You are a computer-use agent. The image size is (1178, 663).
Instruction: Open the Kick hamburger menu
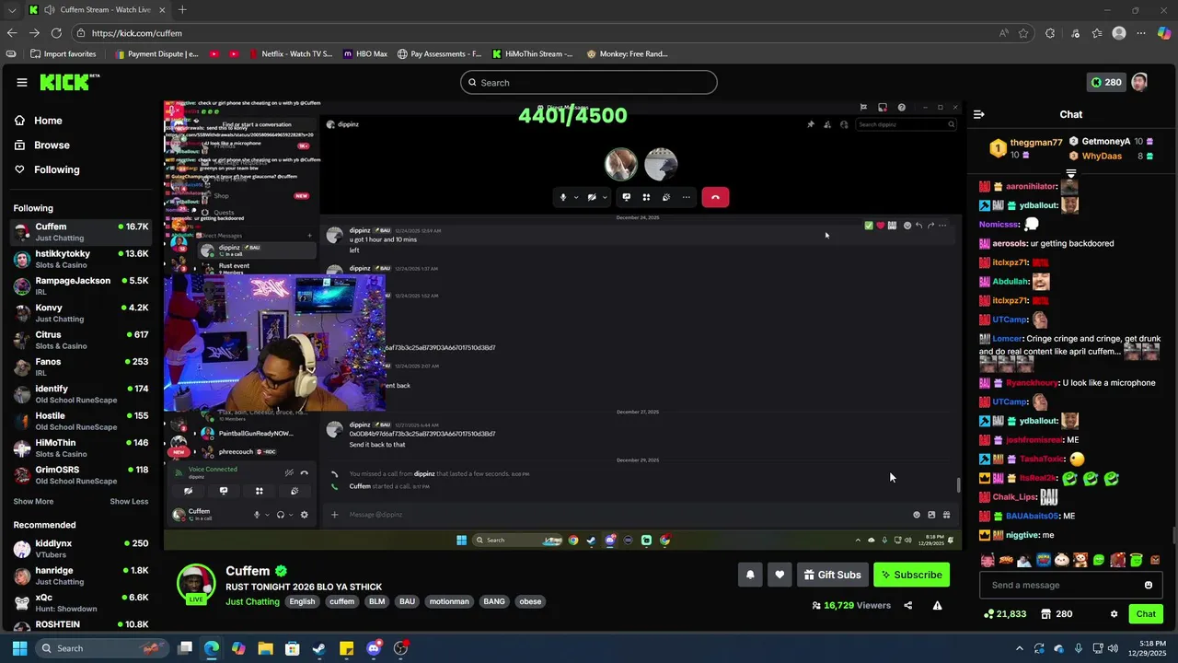(x=21, y=82)
